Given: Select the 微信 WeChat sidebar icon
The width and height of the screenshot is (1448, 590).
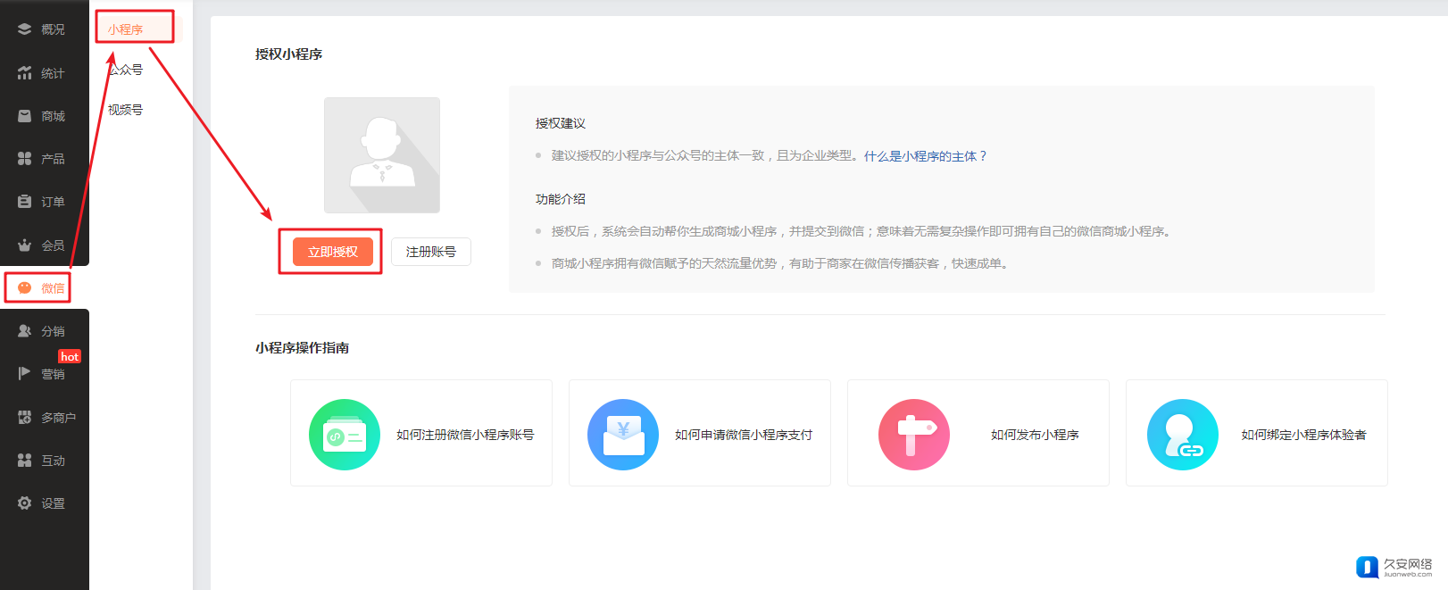Looking at the screenshot, I should 24,288.
